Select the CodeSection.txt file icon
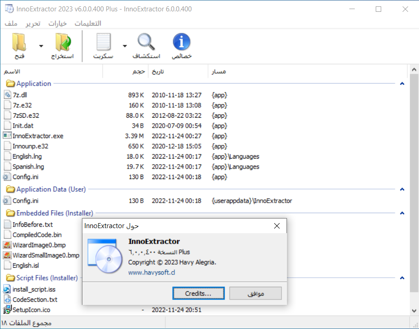Screen dimensions: 419x329 [7, 299]
